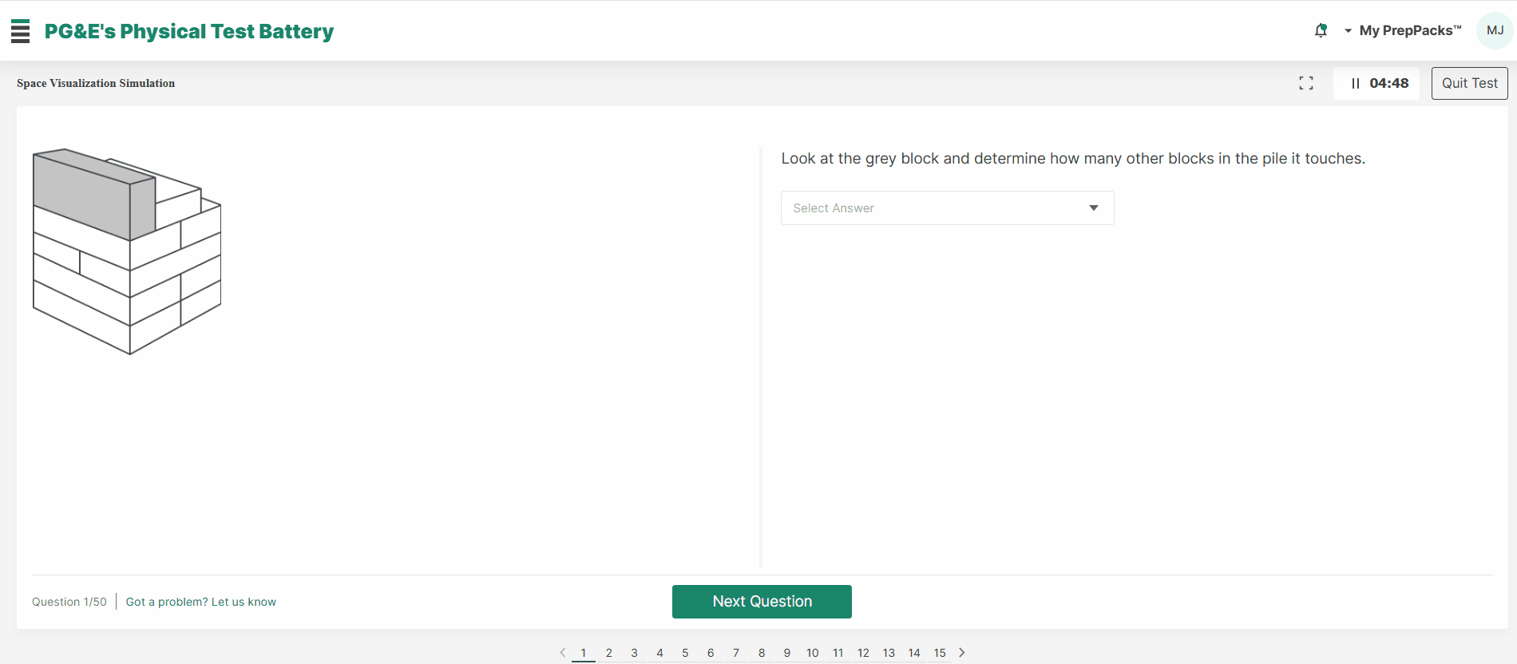Jump to question 1

click(584, 653)
